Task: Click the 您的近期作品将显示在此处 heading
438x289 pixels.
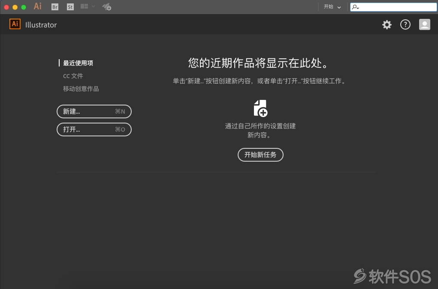Action: pyautogui.click(x=258, y=63)
